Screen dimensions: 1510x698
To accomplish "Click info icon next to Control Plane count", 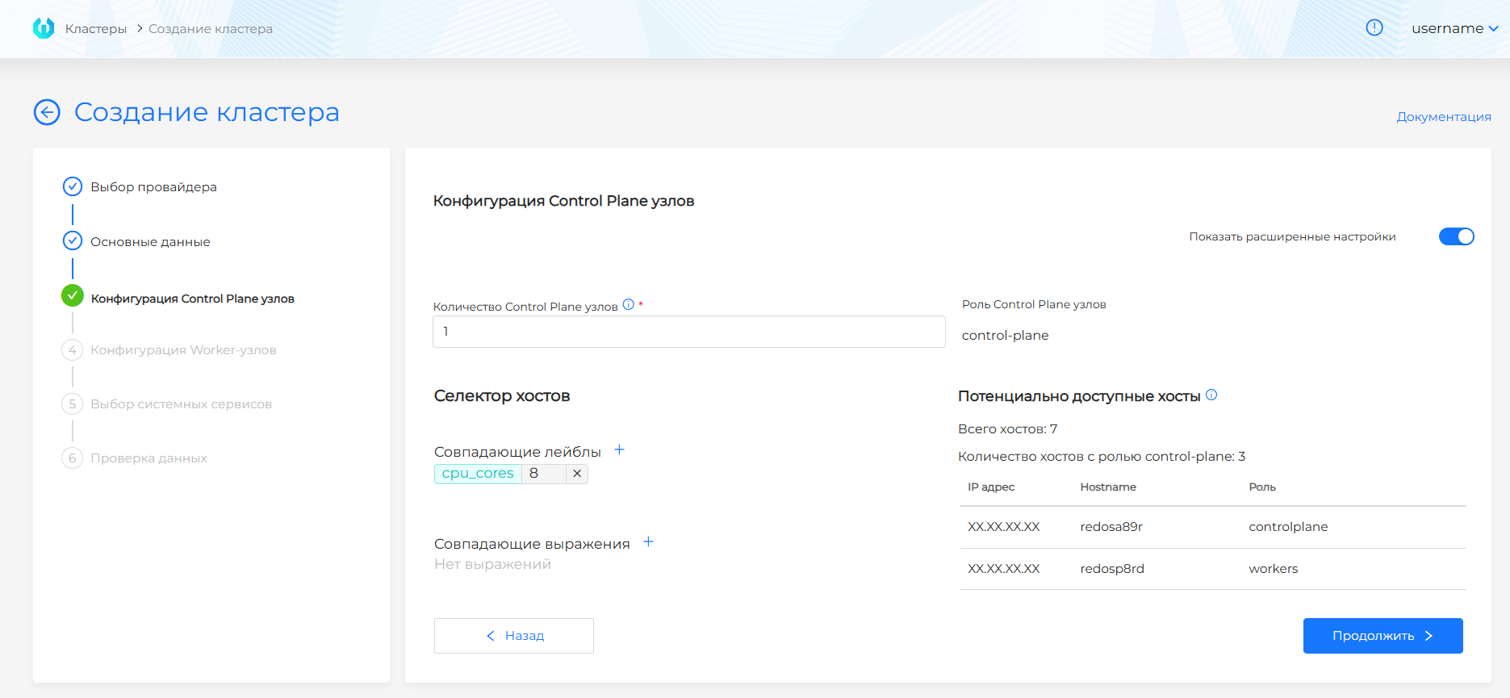I will 628,305.
